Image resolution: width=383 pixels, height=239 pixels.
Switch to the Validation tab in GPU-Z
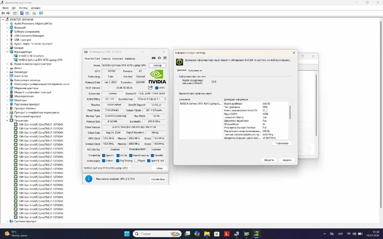(x=130, y=59)
